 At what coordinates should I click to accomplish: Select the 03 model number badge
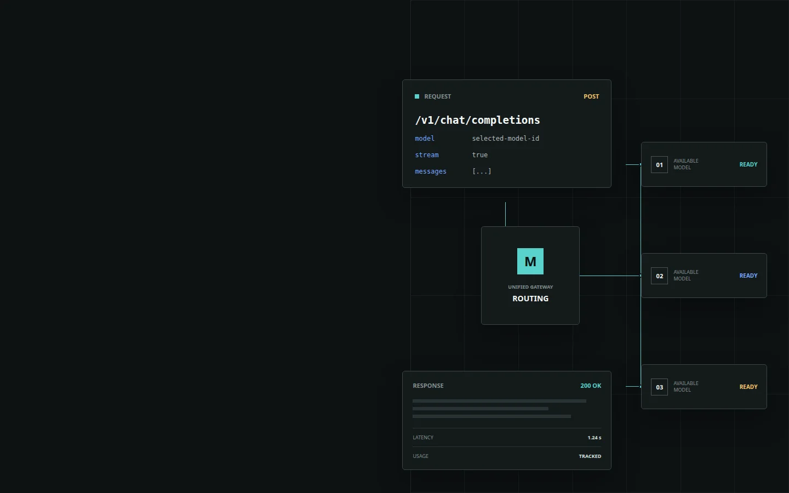tap(659, 387)
